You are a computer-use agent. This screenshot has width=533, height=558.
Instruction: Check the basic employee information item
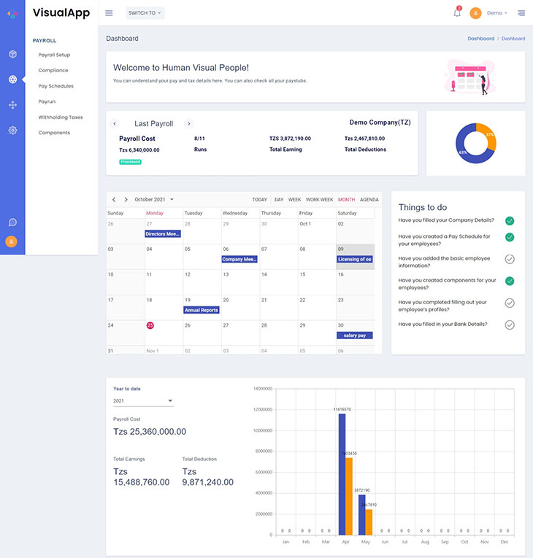coord(510,259)
